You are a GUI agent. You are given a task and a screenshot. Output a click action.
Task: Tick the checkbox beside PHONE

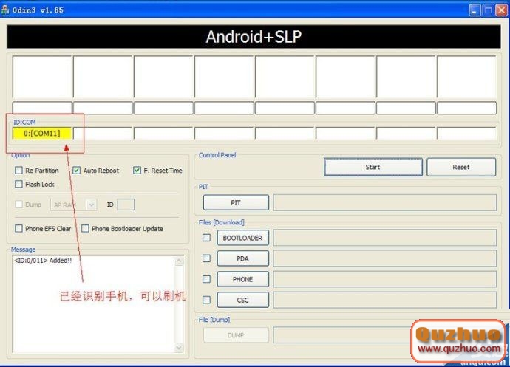coord(206,279)
